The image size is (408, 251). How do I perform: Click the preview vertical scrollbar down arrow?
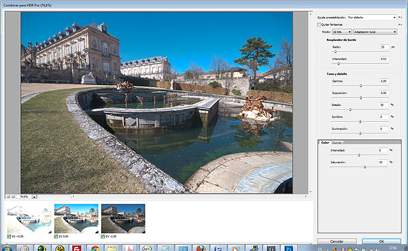click(311, 192)
